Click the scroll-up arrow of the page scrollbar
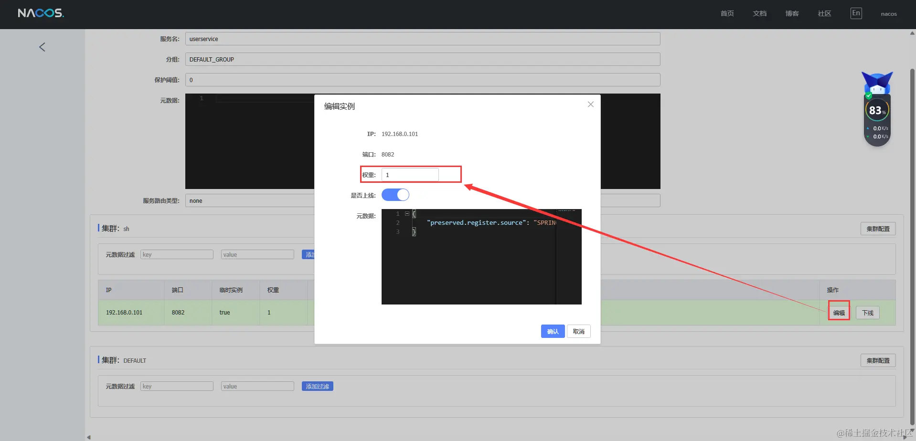The image size is (916, 441). tap(912, 33)
